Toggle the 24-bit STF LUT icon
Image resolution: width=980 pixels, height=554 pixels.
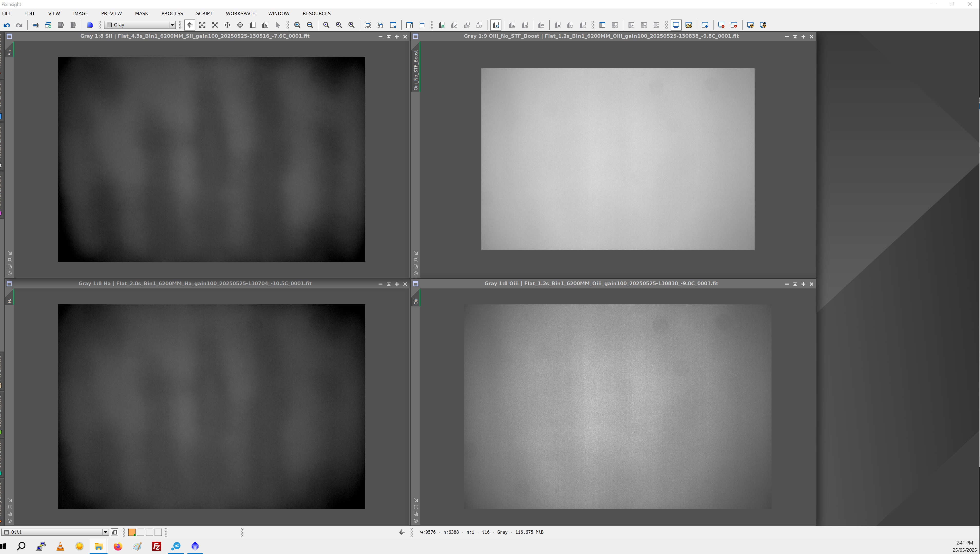689,25
